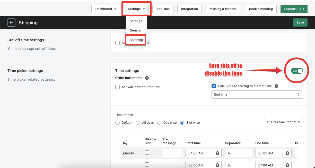Click the Save button
The image size is (315, 168).
[300, 22]
